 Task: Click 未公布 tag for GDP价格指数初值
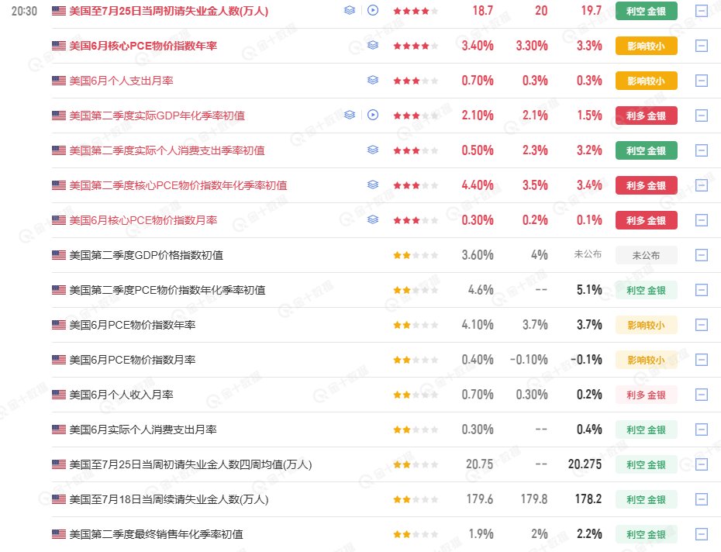click(x=646, y=255)
